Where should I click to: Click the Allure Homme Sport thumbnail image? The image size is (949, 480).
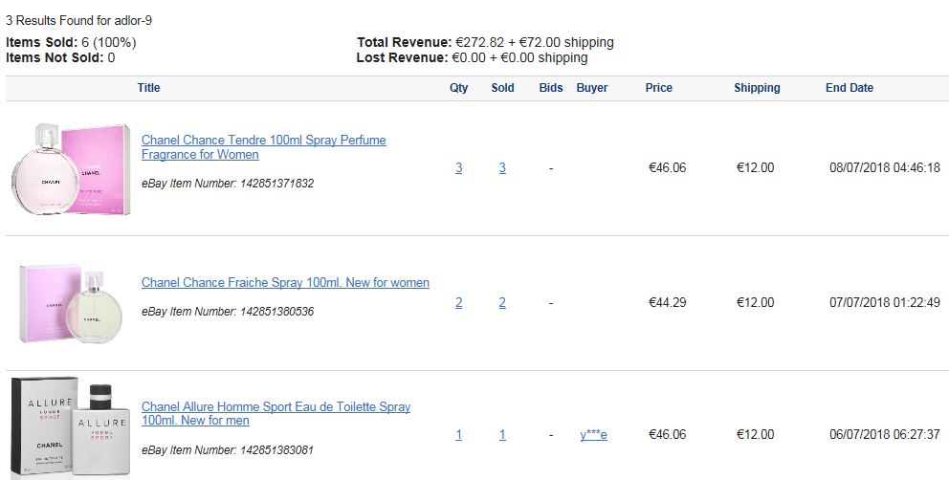coord(71,426)
